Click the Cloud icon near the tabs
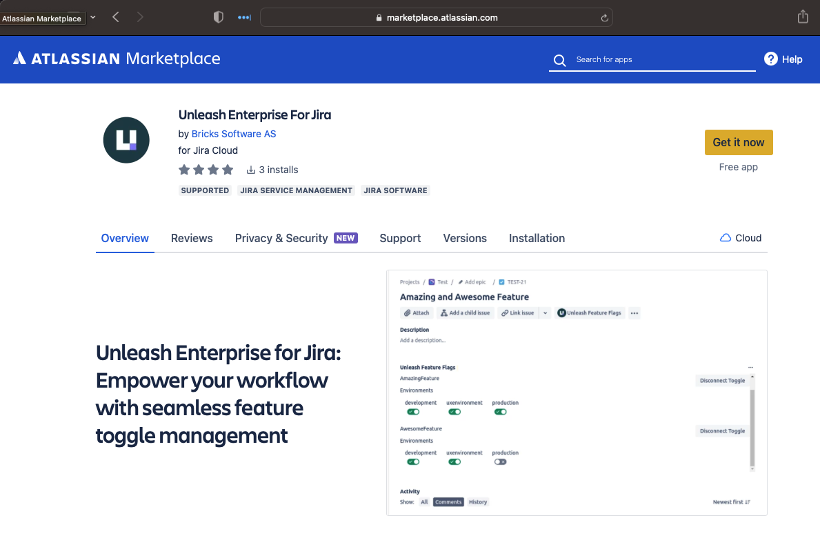The height and width of the screenshot is (538, 820). 725,237
